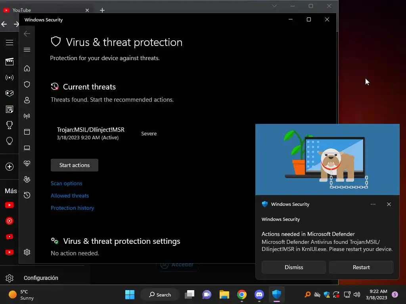Image resolution: width=406 pixels, height=304 pixels.
Task: Open Microsoft Teams chat on taskbar
Action: click(x=207, y=294)
